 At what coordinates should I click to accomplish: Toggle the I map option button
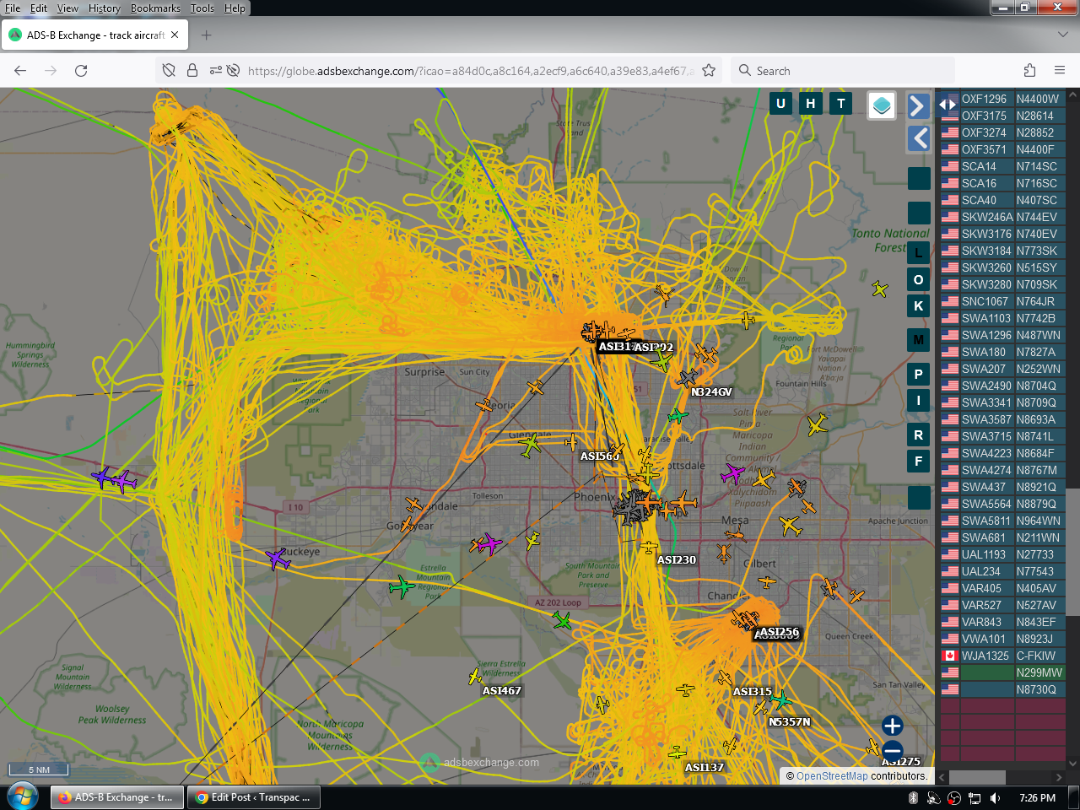919,401
